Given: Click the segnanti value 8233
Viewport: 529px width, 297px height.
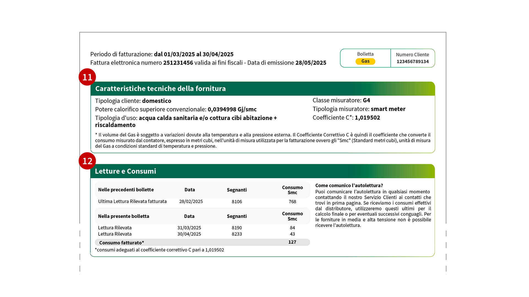Looking at the screenshot, I should [x=237, y=234].
